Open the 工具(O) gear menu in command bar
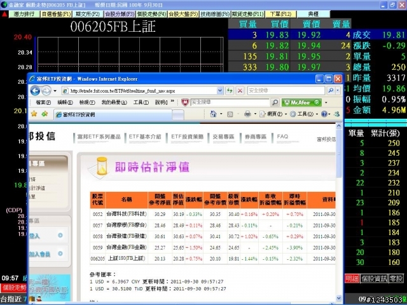 click(303, 114)
